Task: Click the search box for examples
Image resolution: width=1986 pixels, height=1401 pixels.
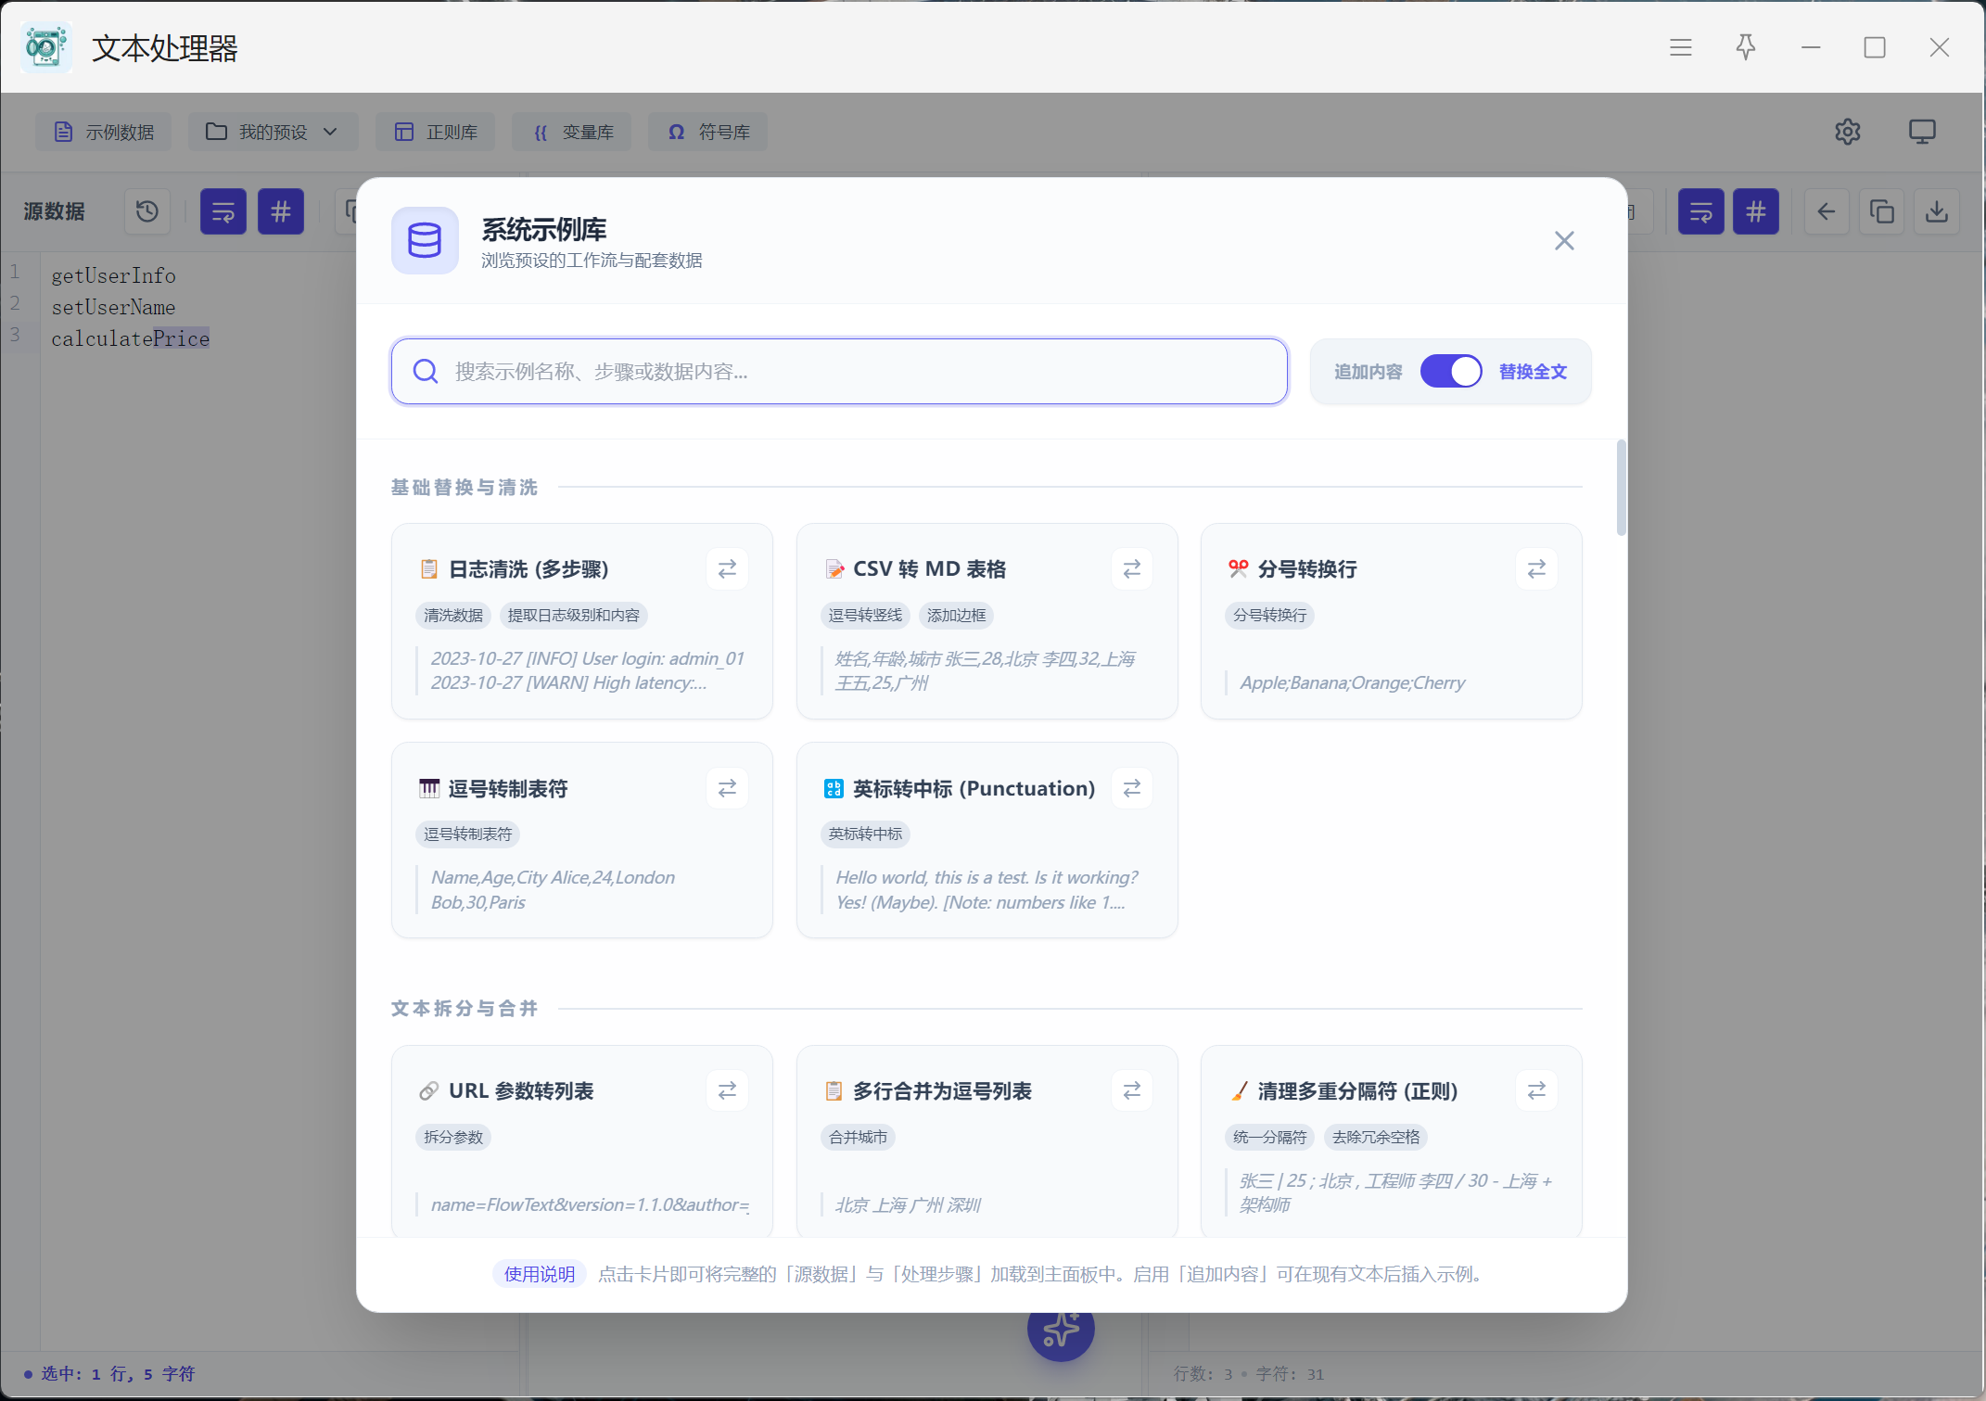Action: (x=839, y=372)
